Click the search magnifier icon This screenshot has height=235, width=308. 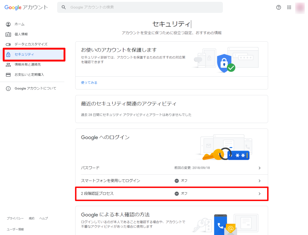pos(64,7)
